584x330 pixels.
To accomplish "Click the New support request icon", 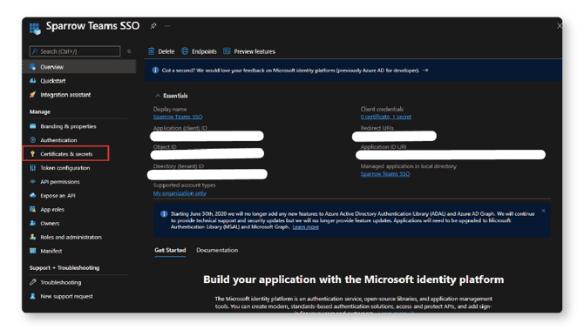I will [33, 296].
